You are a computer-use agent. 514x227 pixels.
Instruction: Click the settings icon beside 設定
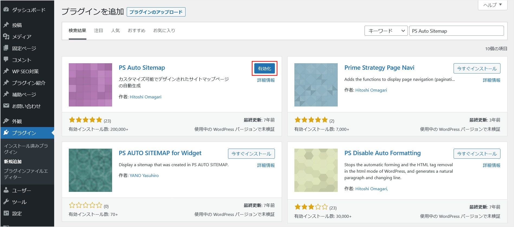point(6,213)
